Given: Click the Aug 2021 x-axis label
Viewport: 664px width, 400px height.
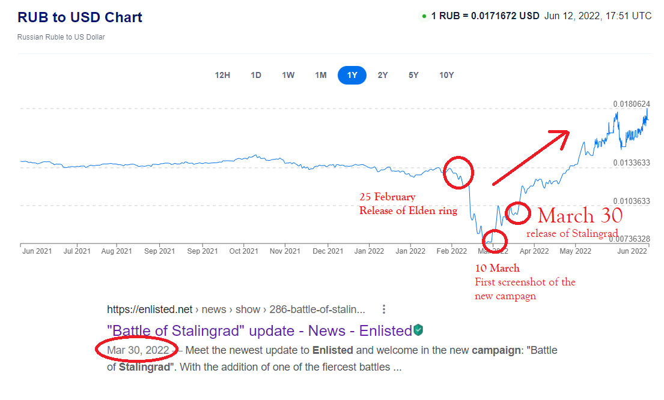Looking at the screenshot, I should 117,251.
